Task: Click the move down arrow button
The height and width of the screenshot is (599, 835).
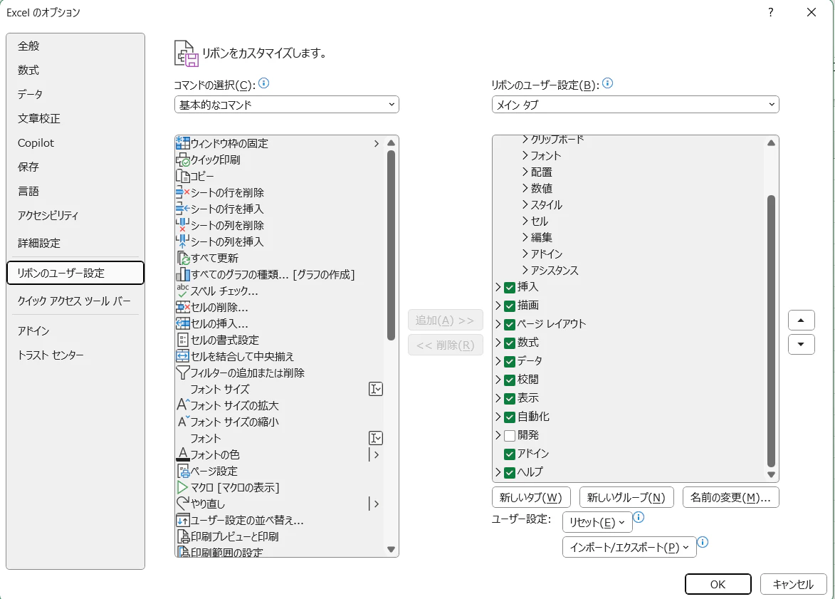Action: (801, 344)
